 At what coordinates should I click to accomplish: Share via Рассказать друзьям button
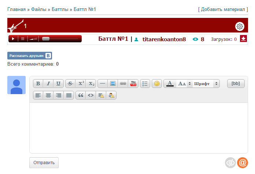point(30,56)
